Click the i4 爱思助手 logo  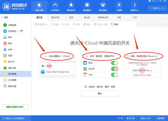[x=15, y=7]
